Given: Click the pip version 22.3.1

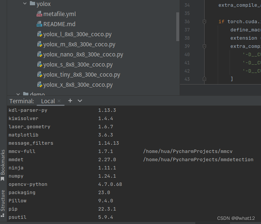Looking at the screenshot, I should click(107, 209).
